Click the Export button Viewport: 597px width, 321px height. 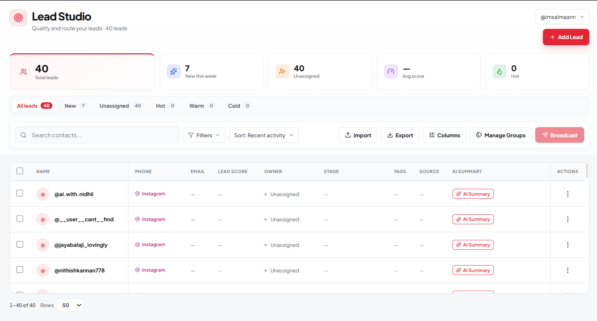point(400,135)
